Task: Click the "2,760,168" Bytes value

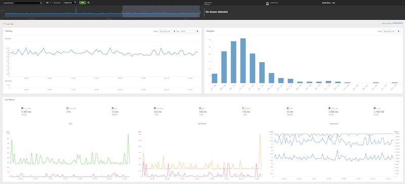Action: coord(379,112)
